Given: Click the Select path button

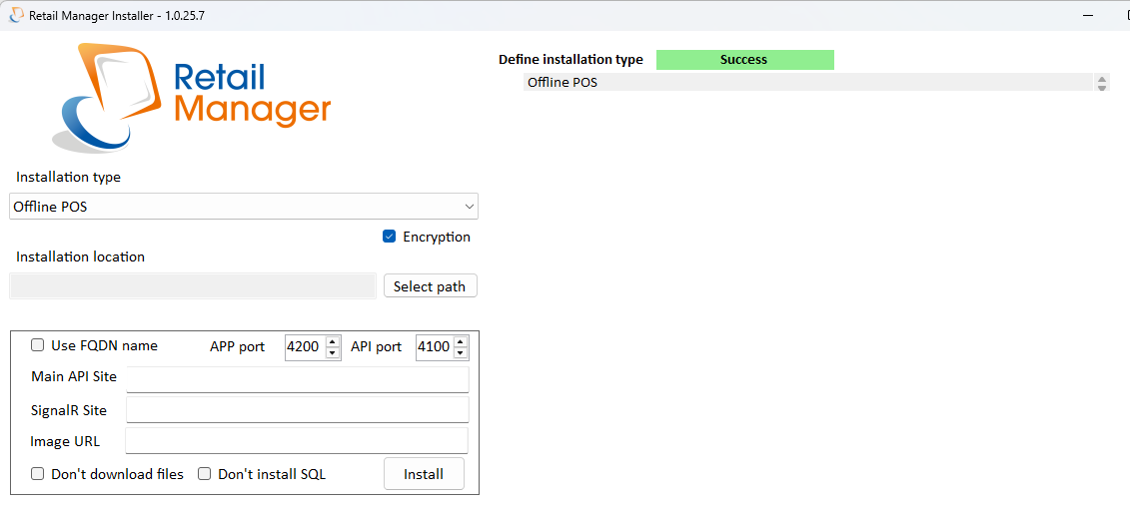Looking at the screenshot, I should [x=431, y=286].
